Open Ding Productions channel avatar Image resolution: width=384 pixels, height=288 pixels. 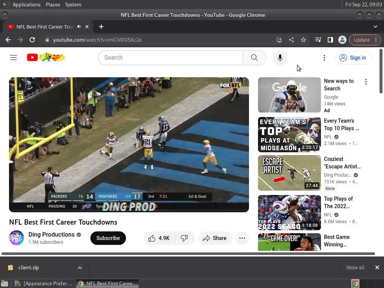[16, 238]
